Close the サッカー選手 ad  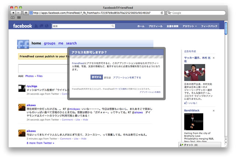[x=214, y=58]
